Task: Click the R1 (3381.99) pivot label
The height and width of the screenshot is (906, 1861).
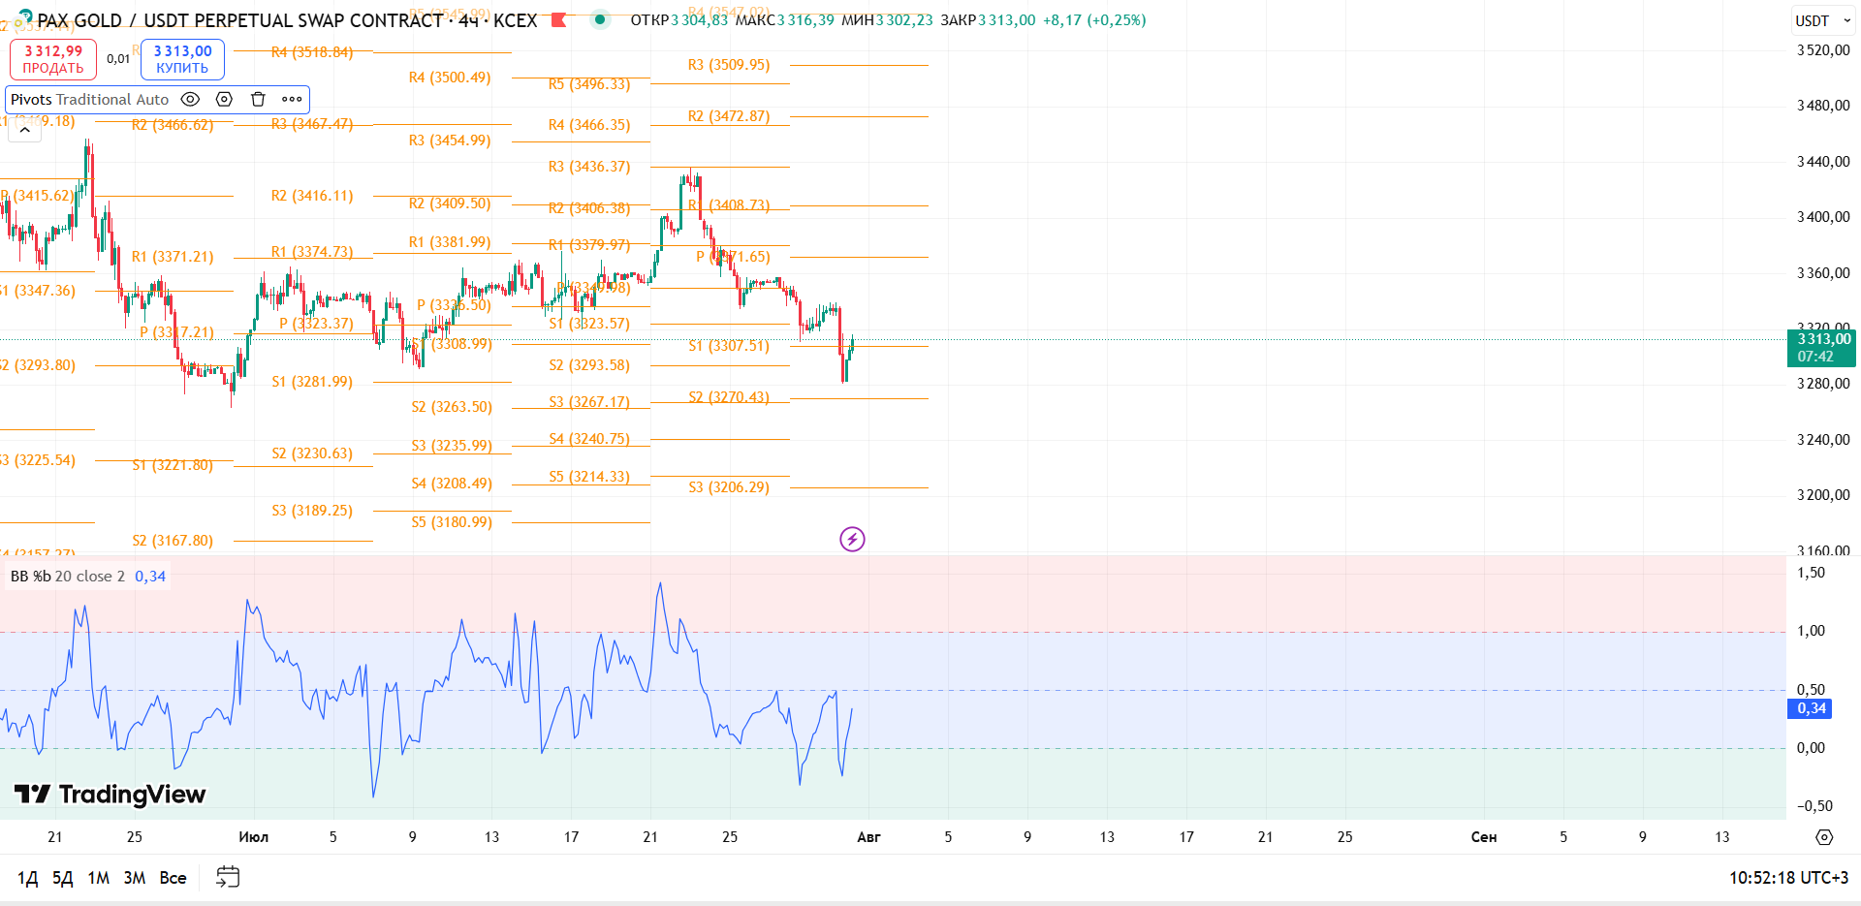Action: [450, 242]
